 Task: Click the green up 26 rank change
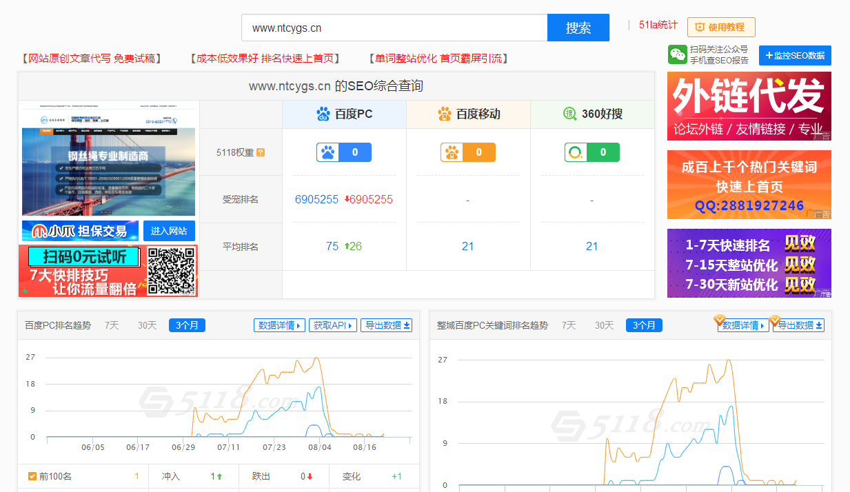[353, 246]
